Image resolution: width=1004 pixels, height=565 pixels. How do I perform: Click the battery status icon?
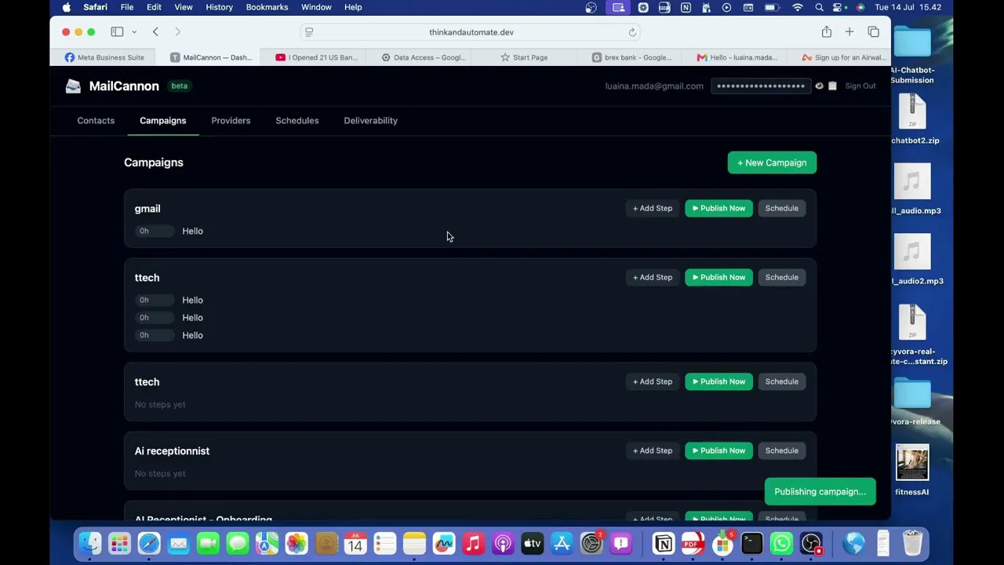point(771,7)
